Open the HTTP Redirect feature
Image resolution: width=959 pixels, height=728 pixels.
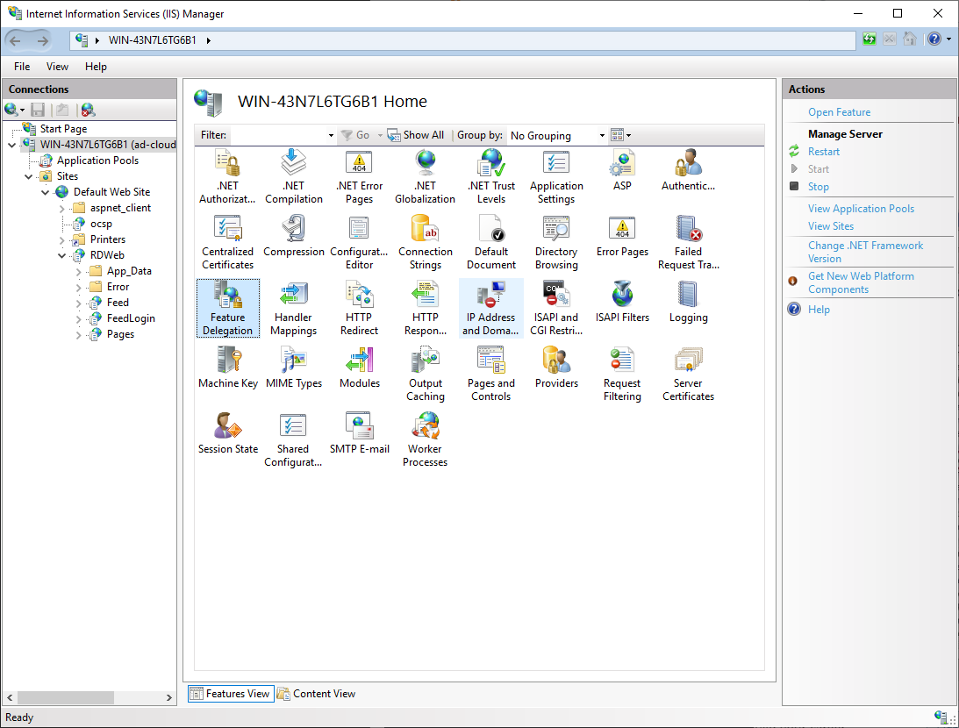359,308
